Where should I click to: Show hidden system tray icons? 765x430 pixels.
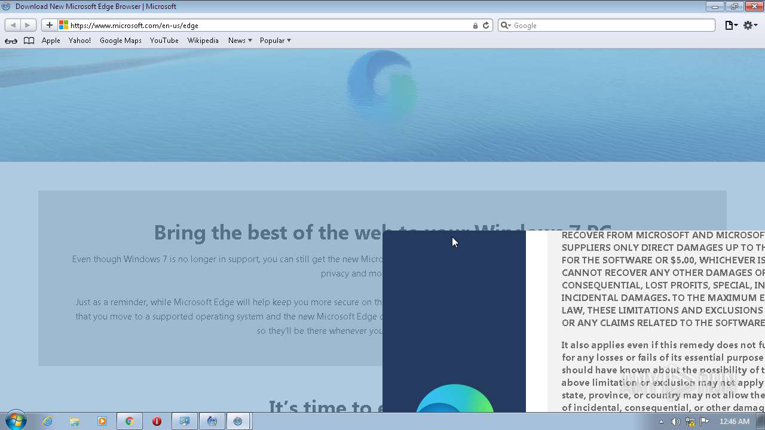(661, 422)
